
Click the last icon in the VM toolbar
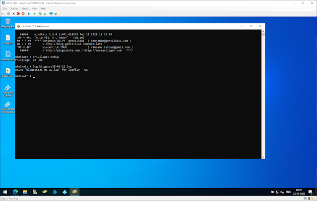click(x=56, y=14)
